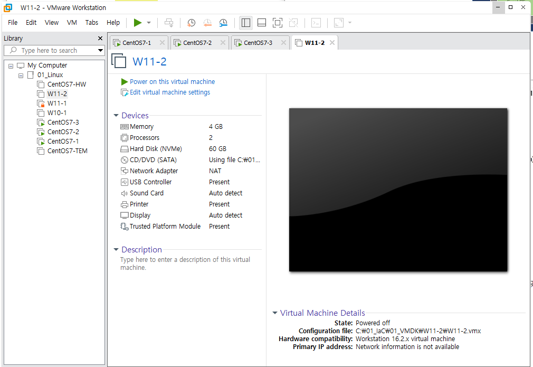The image size is (533, 367).
Task: Switch to the CentOS7-3 tab
Action: [258, 43]
